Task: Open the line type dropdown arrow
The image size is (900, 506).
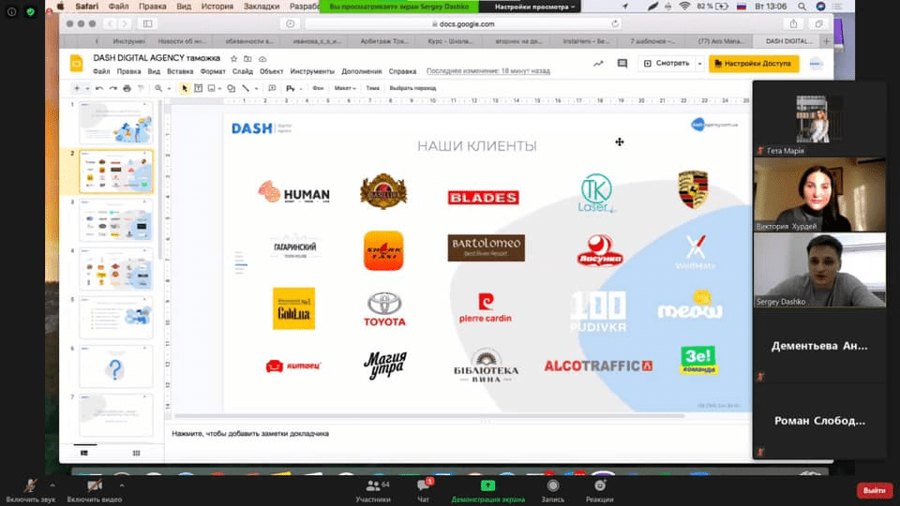Action: 256,88
